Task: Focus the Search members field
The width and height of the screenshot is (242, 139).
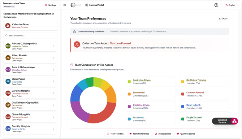Action: (x=31, y=35)
